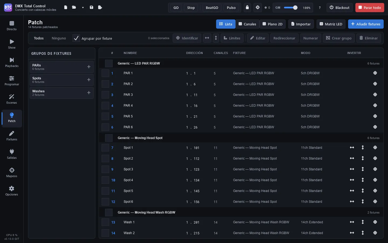Open the Programar sidebar section
The width and height of the screenshot is (388, 243).
pyautogui.click(x=12, y=81)
